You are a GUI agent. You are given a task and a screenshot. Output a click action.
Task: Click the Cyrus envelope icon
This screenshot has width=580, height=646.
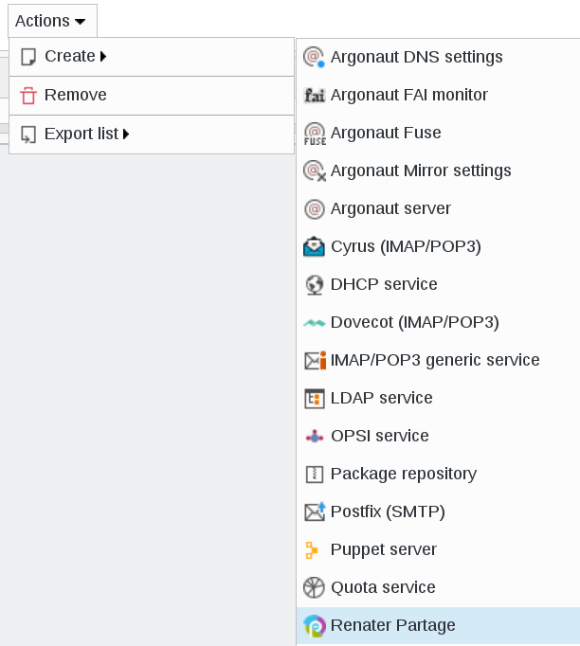click(314, 246)
